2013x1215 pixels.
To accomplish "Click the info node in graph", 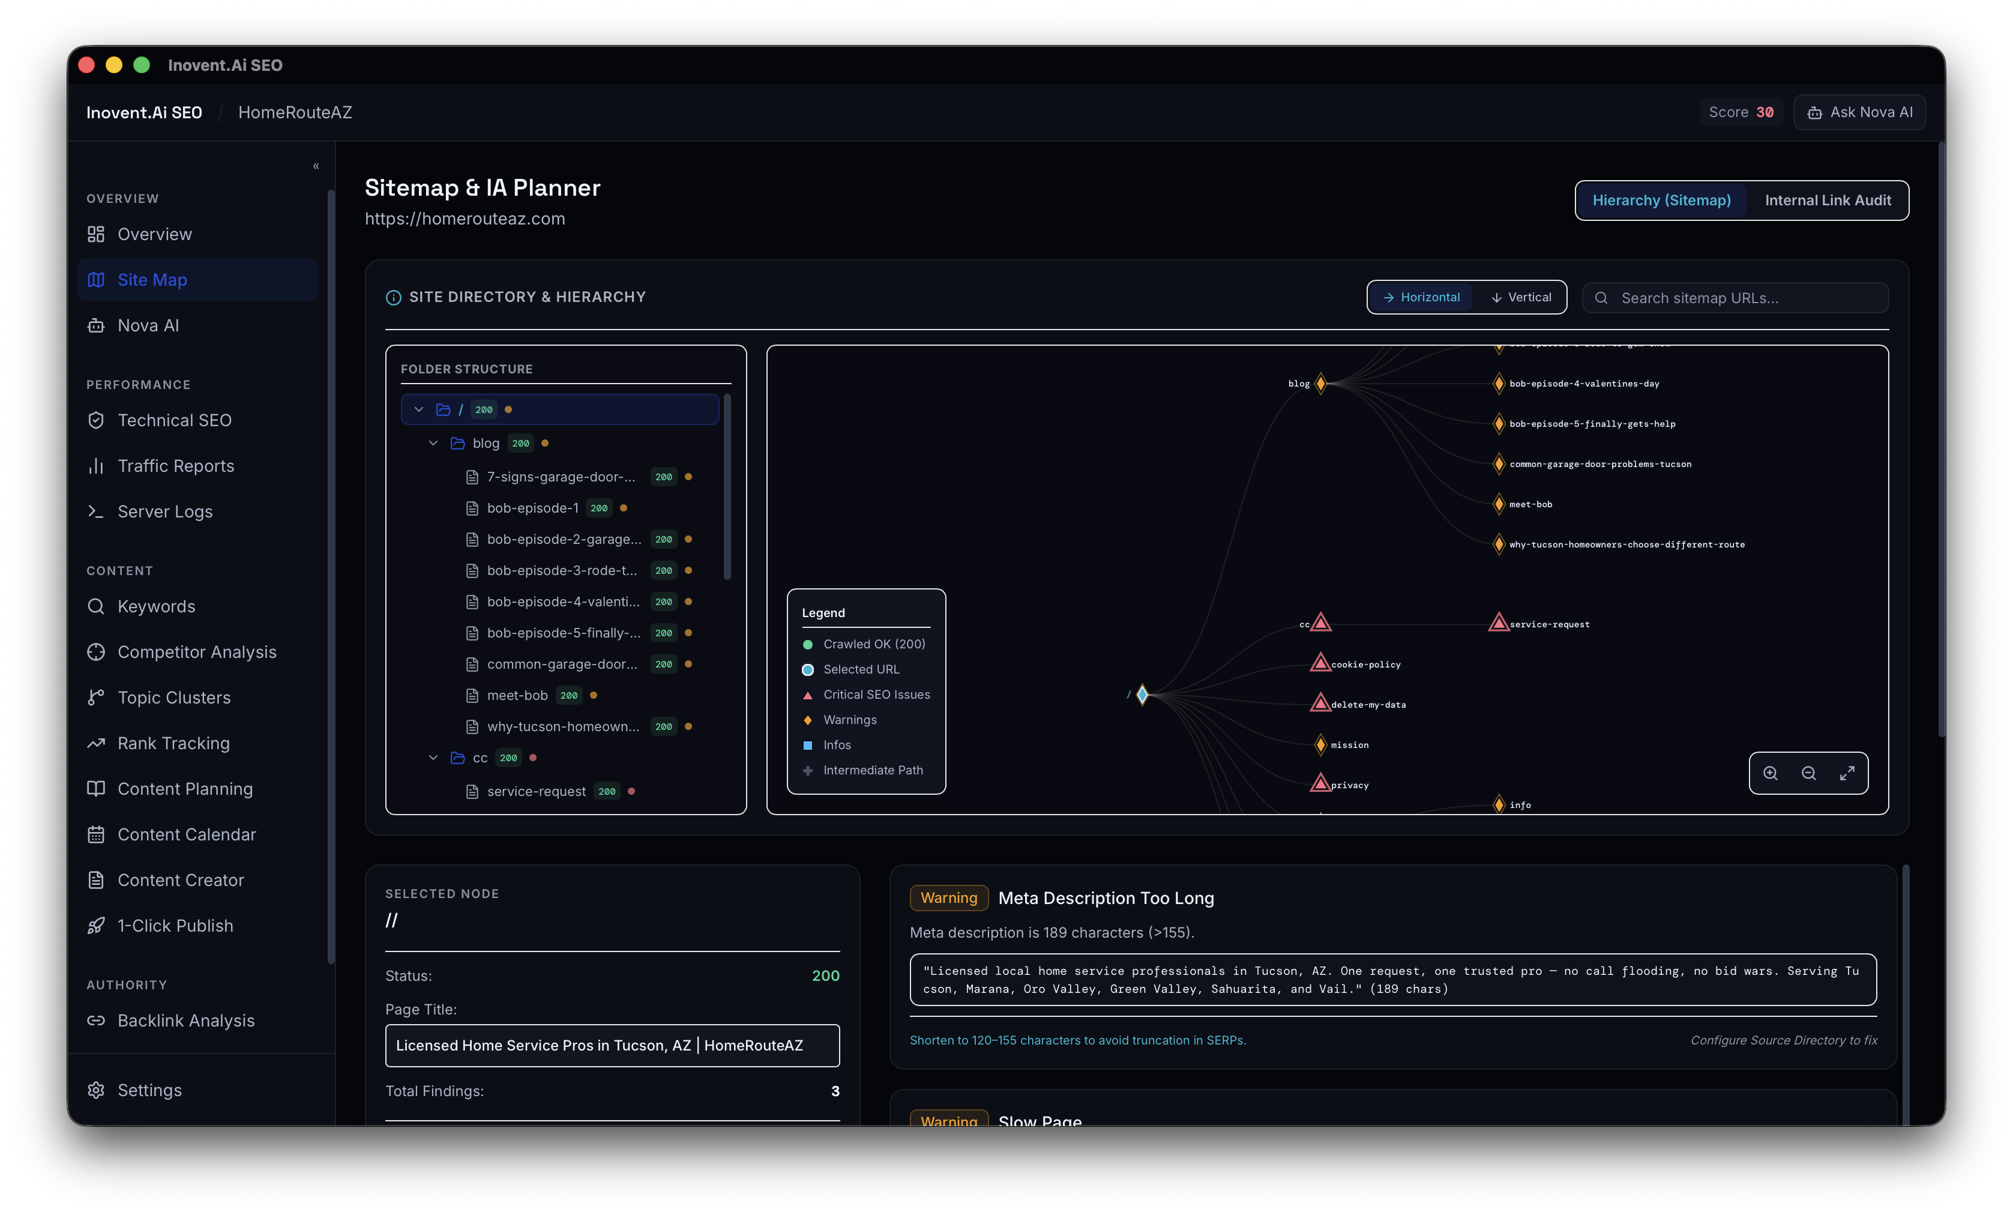I will [1498, 804].
